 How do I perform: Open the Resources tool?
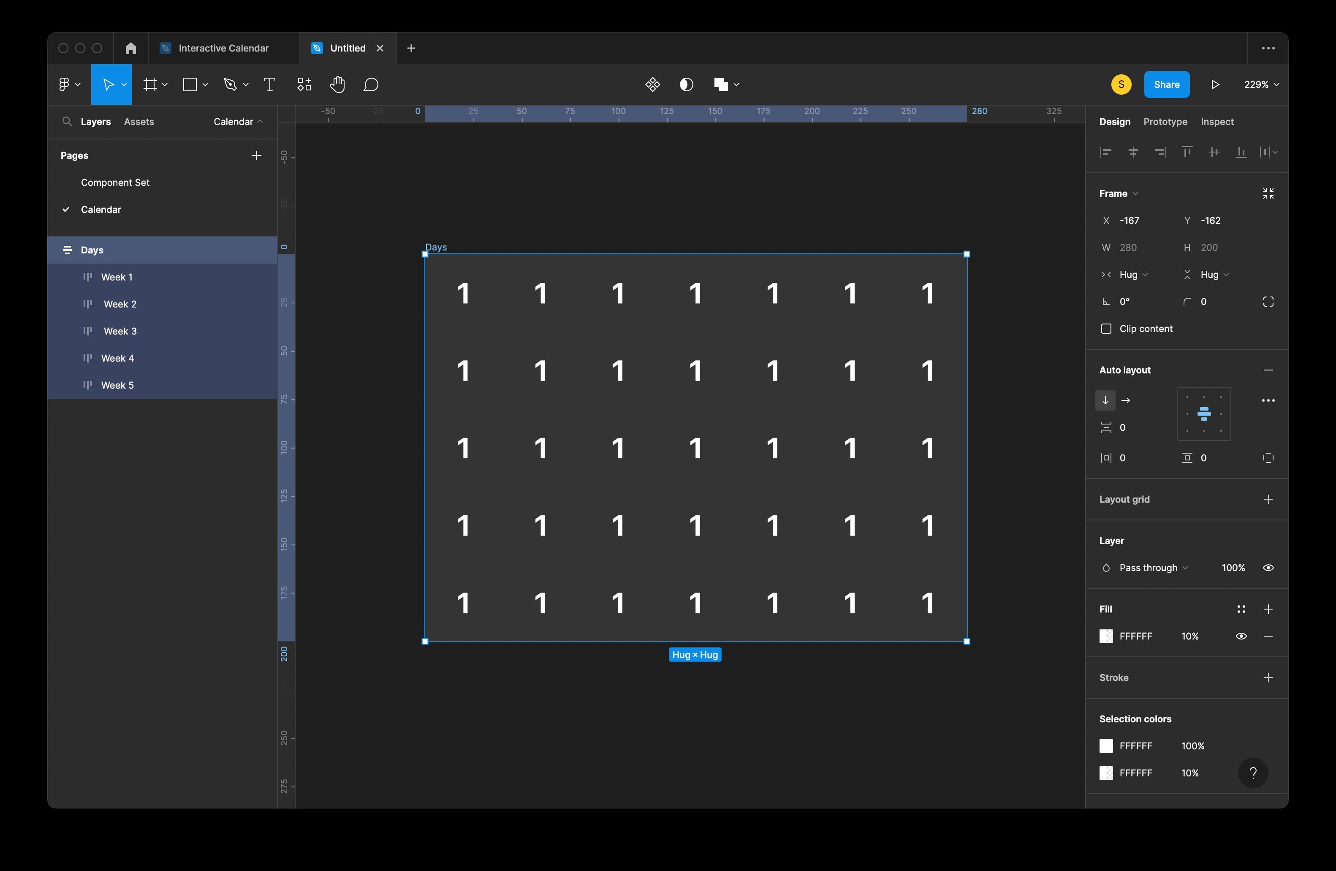(x=304, y=85)
